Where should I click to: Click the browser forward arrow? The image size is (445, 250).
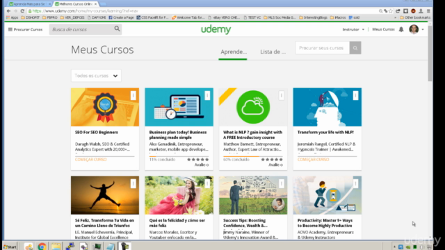point(15,11)
